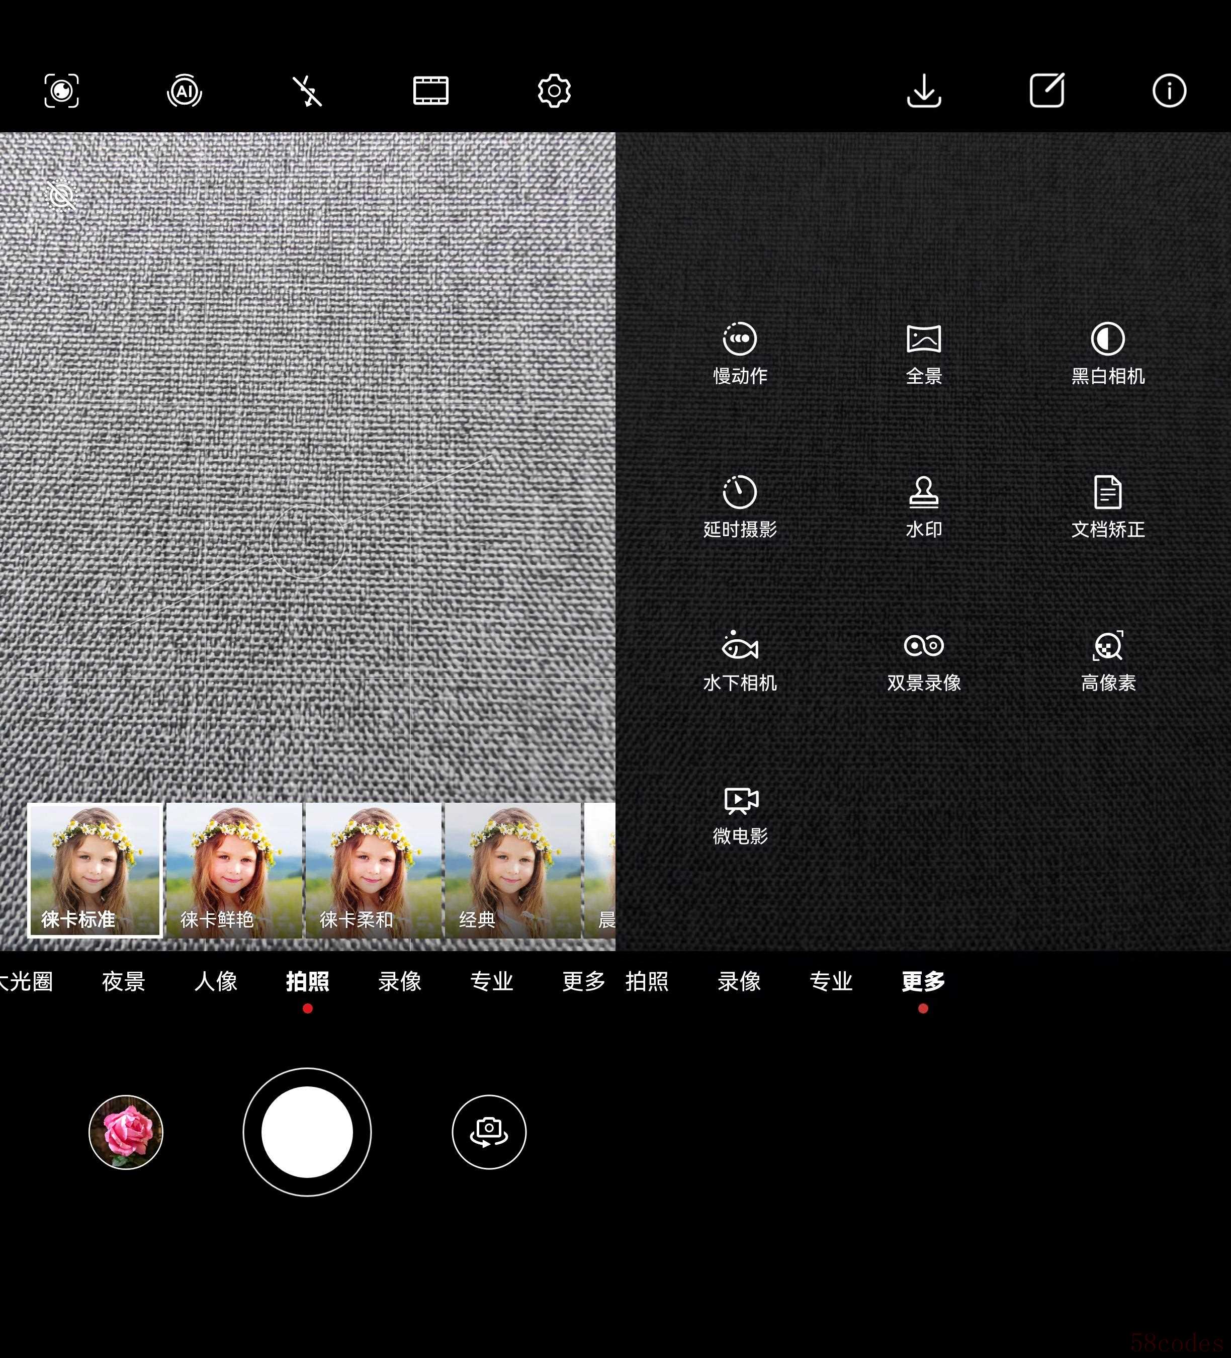Toggle the flash off icon
The width and height of the screenshot is (1231, 1358).
[x=307, y=90]
